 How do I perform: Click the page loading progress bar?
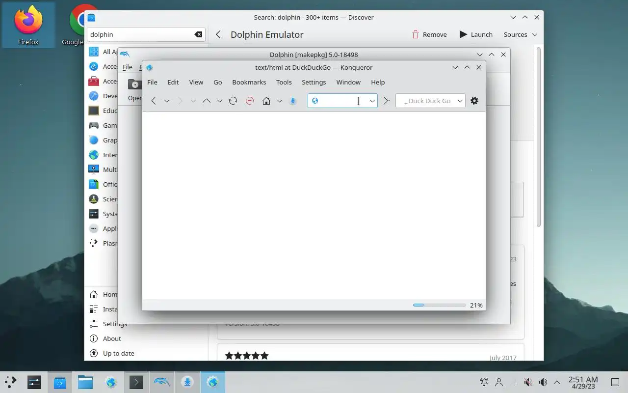[439, 305]
